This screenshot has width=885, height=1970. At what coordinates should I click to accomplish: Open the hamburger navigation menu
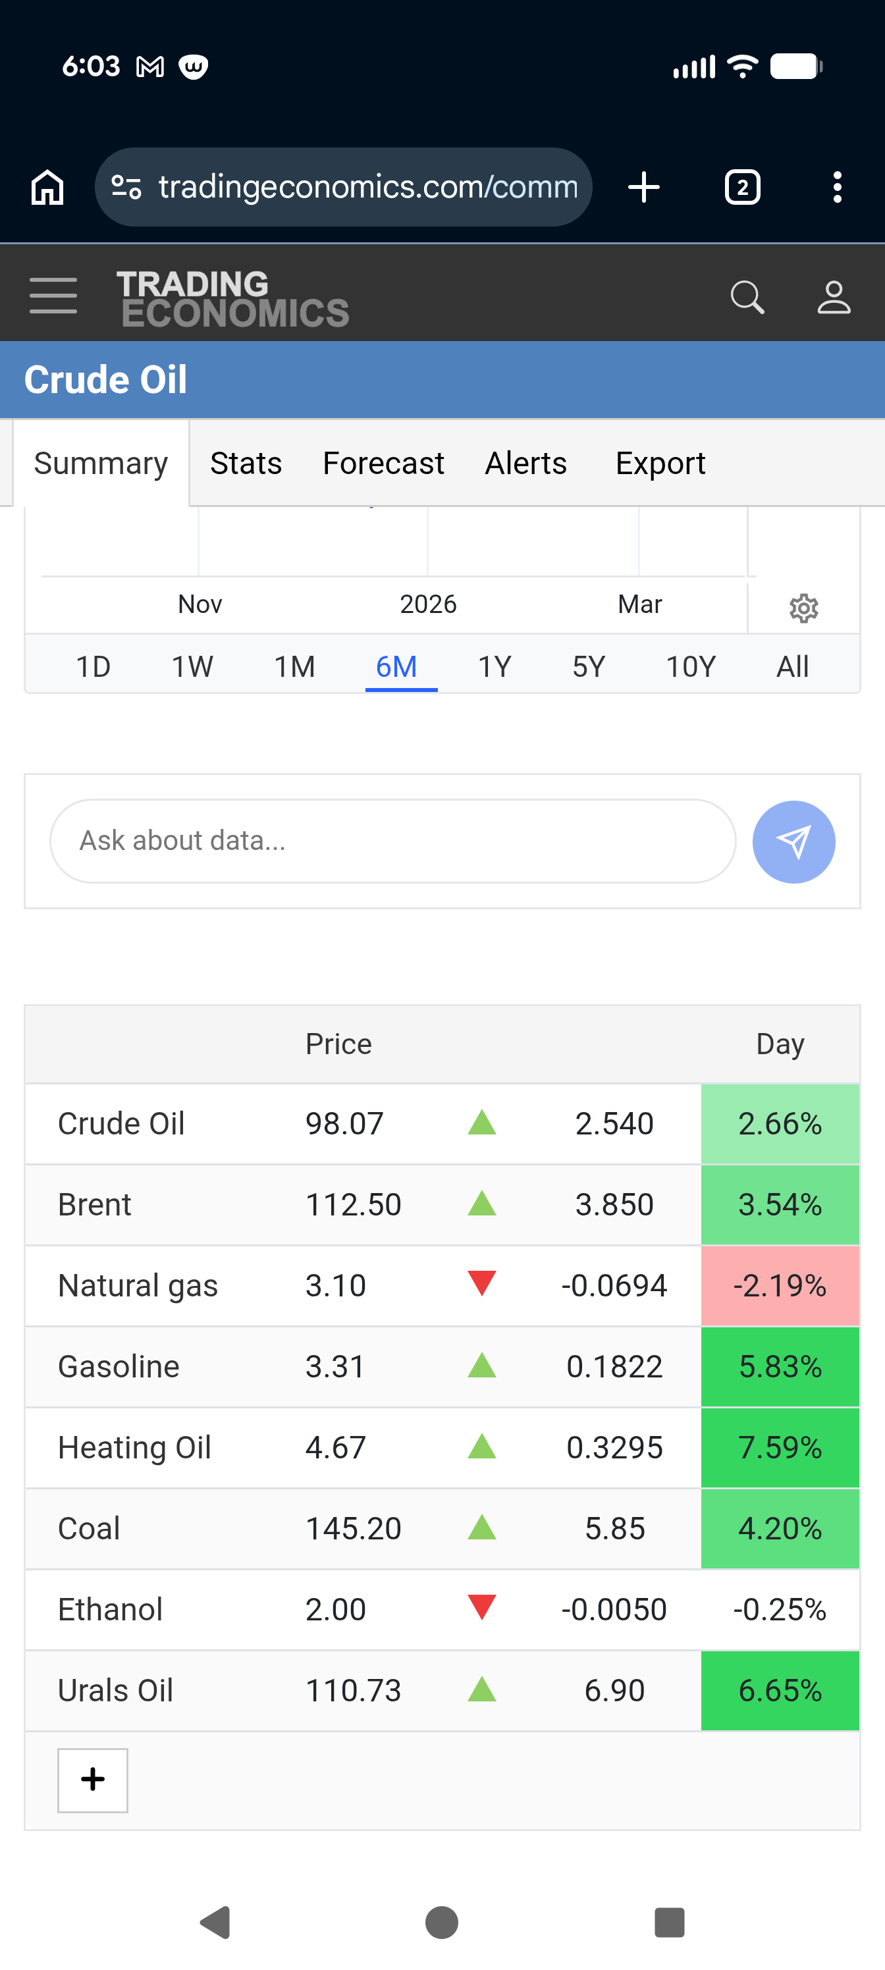53,296
